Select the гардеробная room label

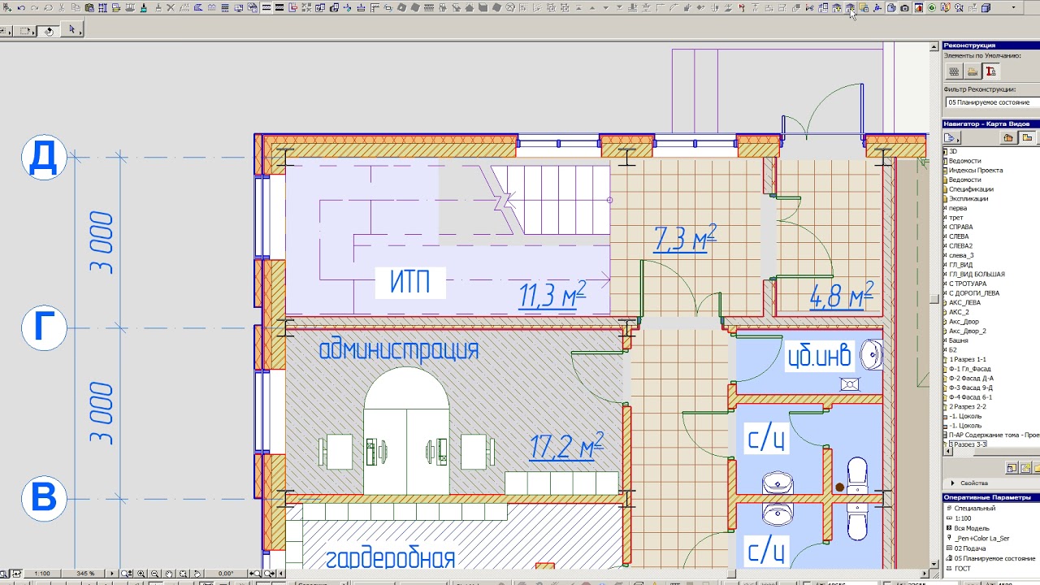pos(390,559)
